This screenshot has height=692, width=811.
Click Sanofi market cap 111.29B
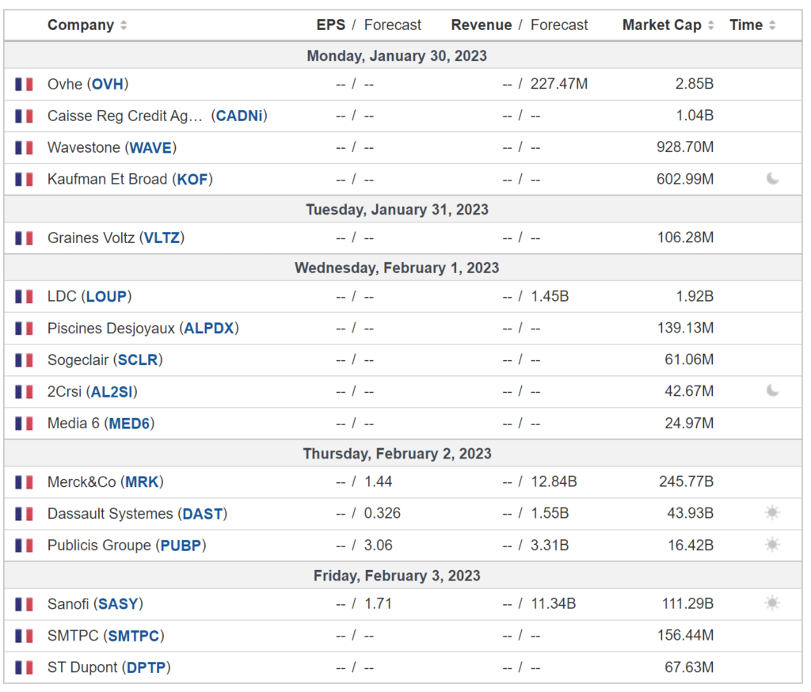coord(688,603)
